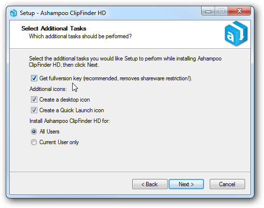Image resolution: width=264 pixels, height=208 pixels.
Task: Choose Current User only option
Action: point(34,142)
